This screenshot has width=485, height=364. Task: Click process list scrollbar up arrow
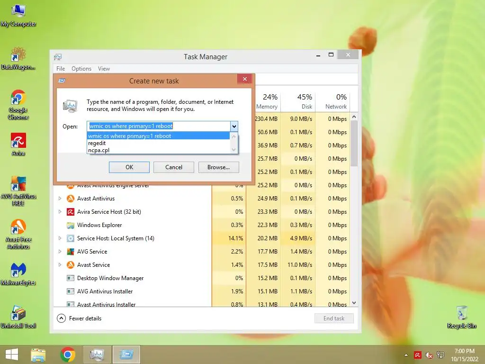[x=354, y=117]
